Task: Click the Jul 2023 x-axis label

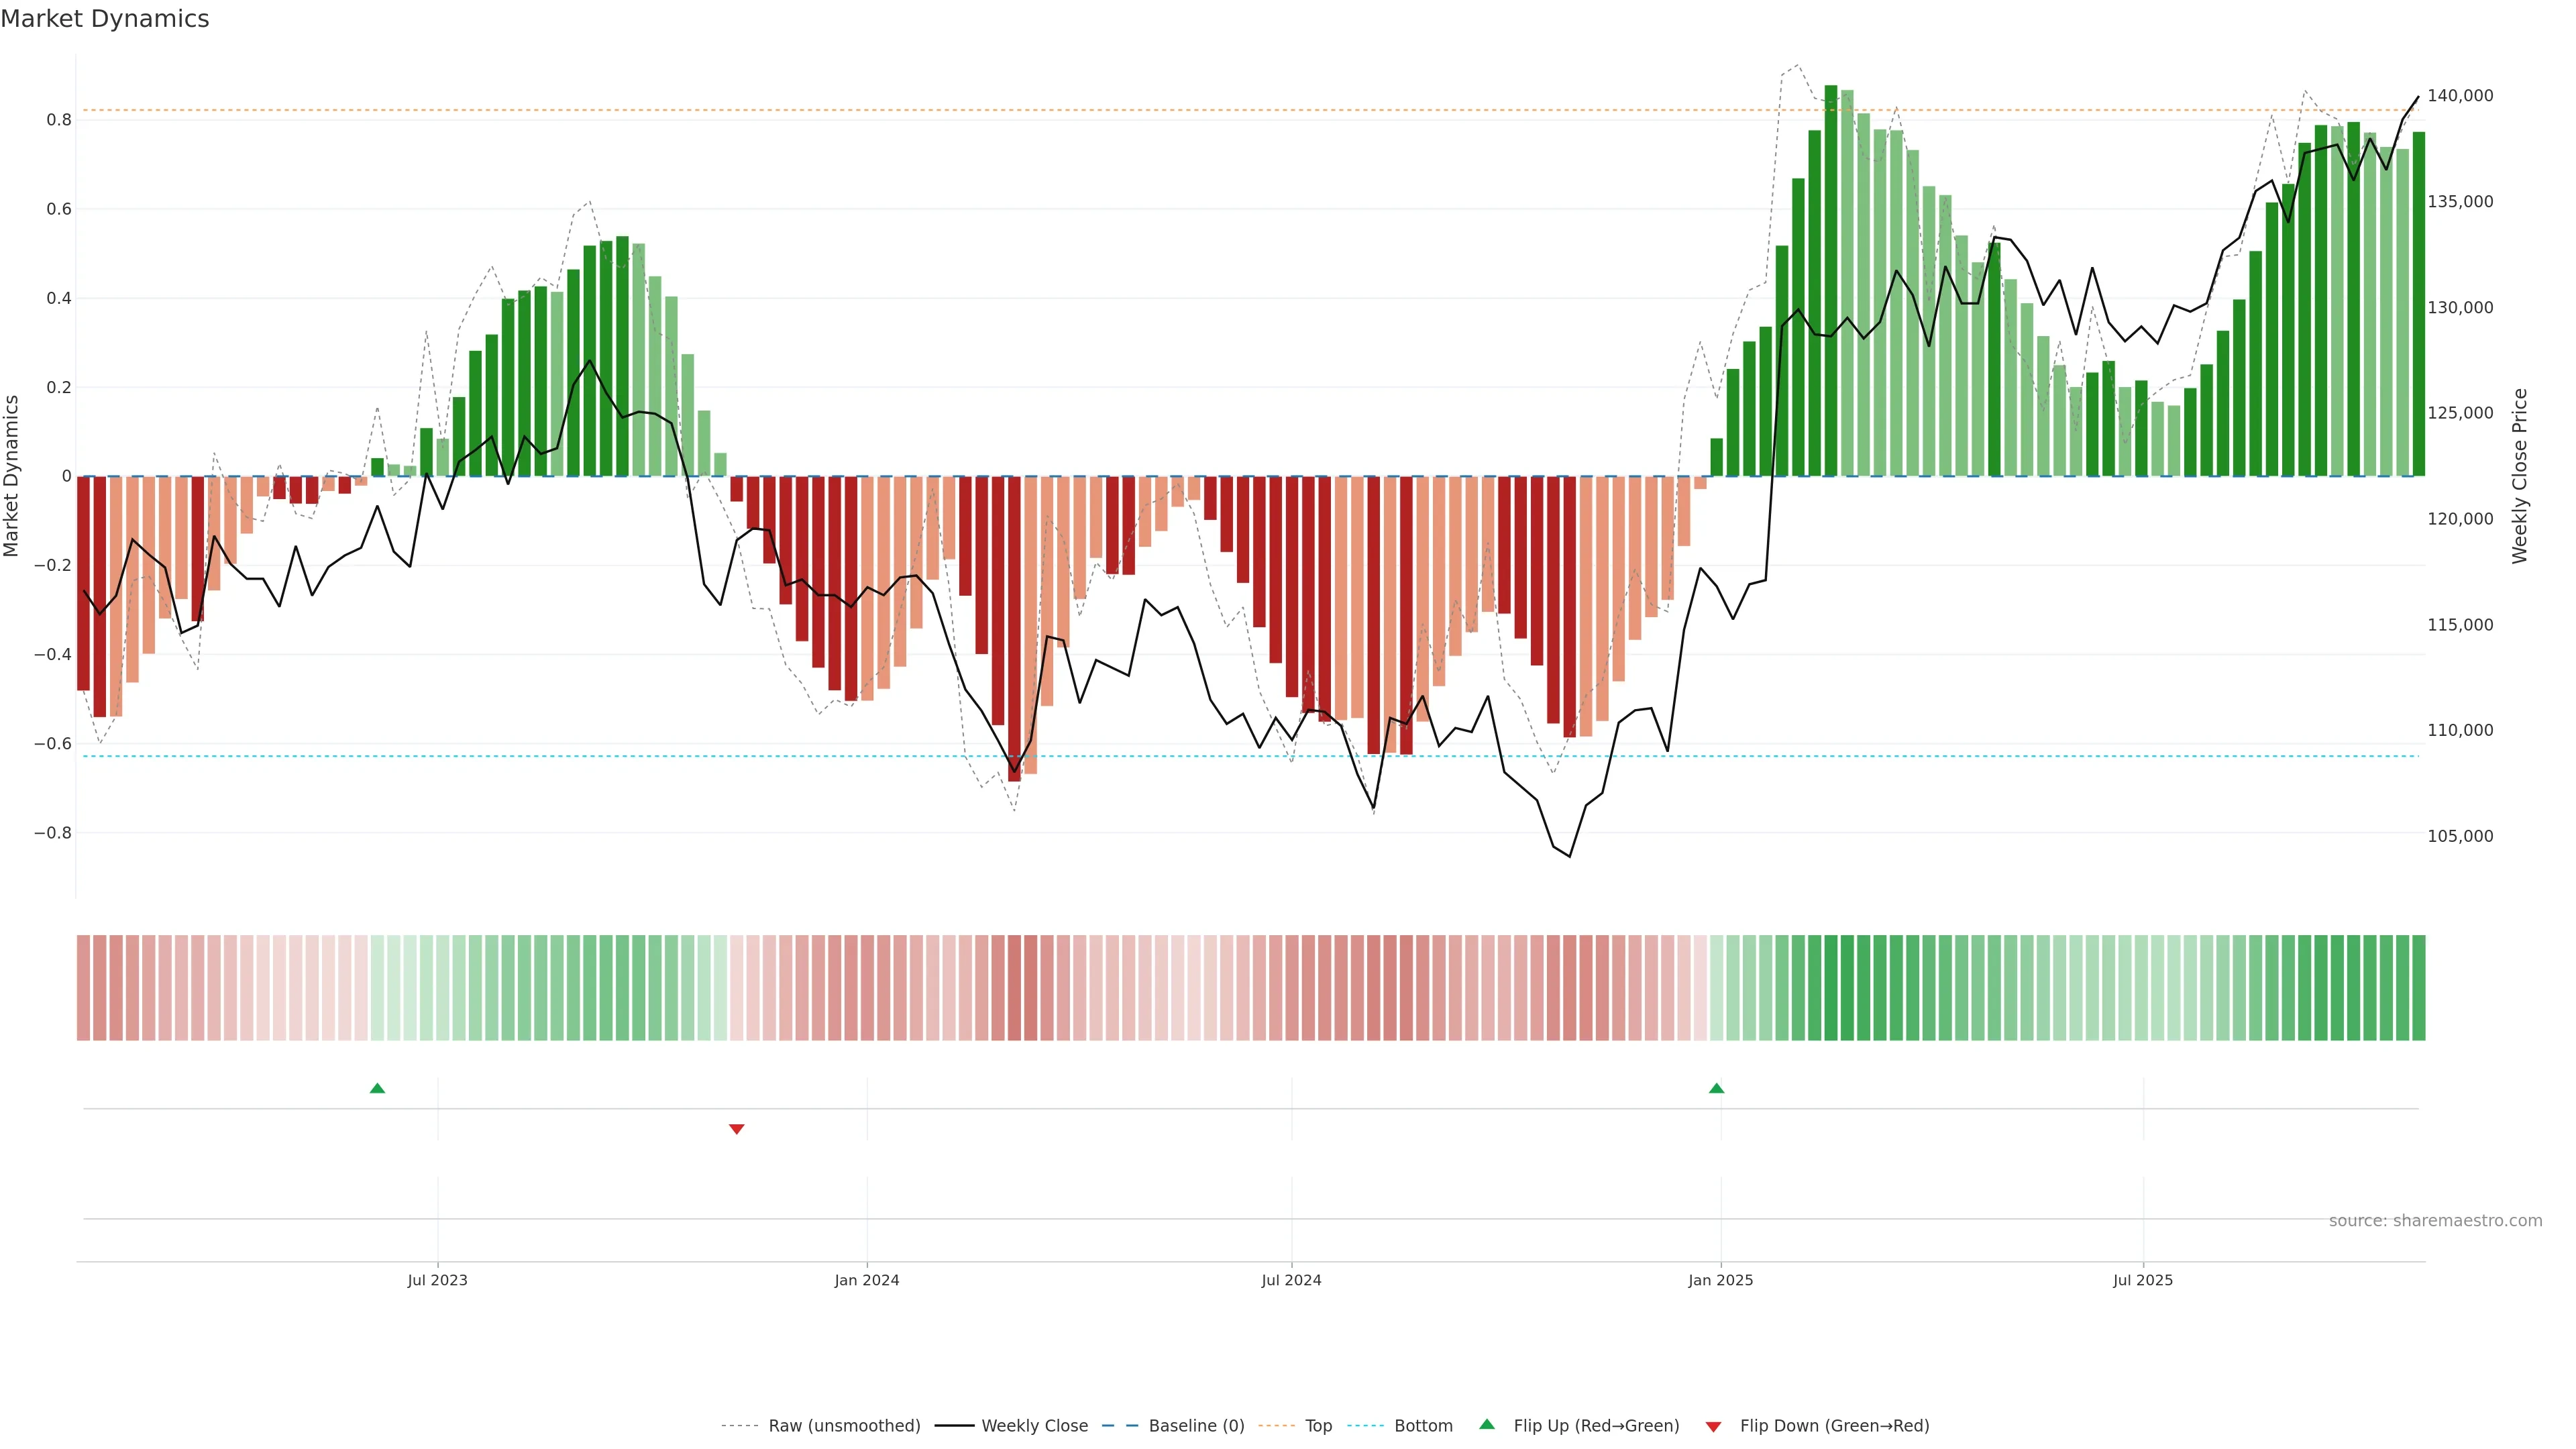Action: pos(437,1280)
